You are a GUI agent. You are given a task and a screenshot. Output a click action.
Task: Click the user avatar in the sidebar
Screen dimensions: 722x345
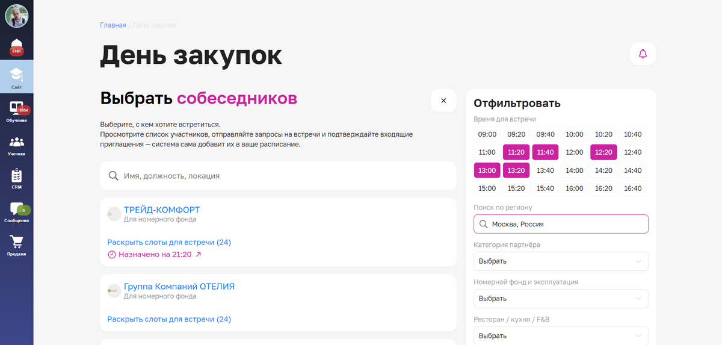click(16, 16)
